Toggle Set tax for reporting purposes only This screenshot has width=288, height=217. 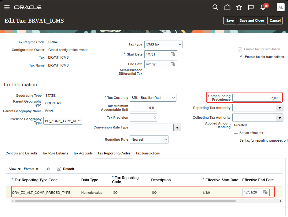[236, 141]
